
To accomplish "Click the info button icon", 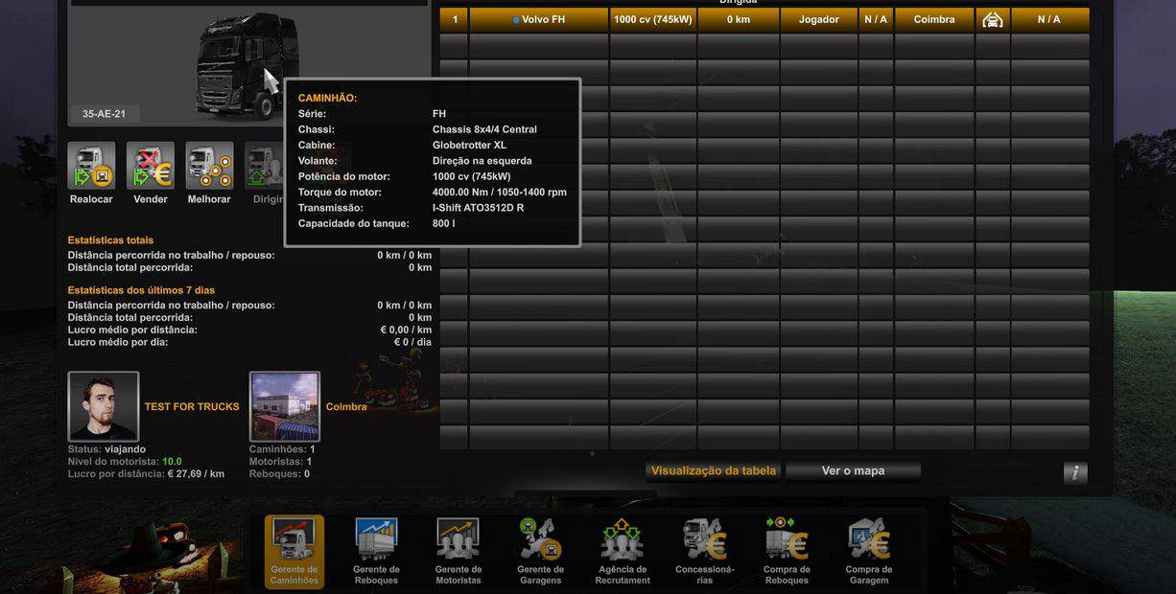I will [1075, 472].
